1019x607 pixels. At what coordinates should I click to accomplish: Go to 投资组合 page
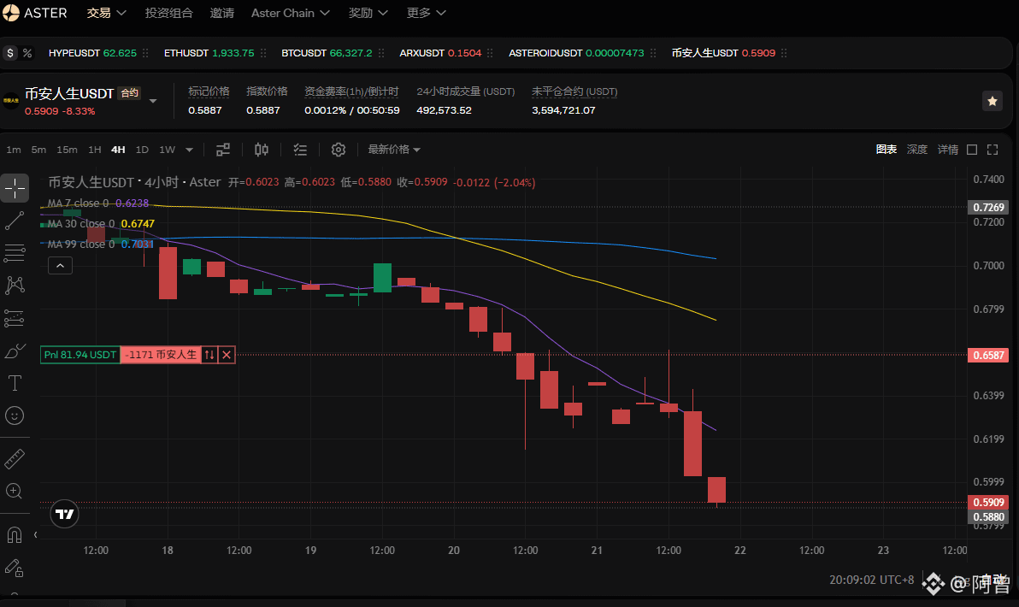point(169,13)
